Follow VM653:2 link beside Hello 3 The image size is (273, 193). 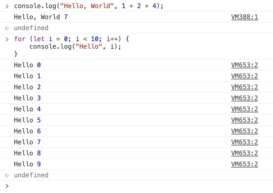[x=244, y=98]
